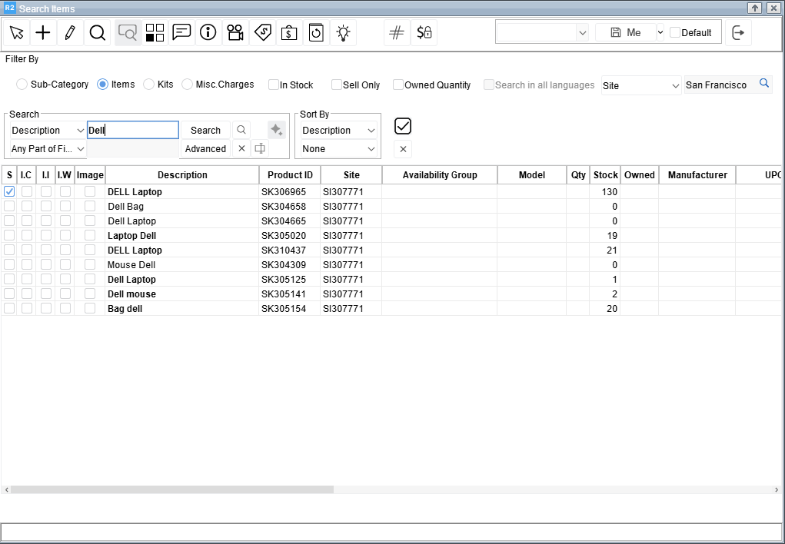Select the pencil edit tool
Image resolution: width=785 pixels, height=544 pixels.
(x=70, y=32)
